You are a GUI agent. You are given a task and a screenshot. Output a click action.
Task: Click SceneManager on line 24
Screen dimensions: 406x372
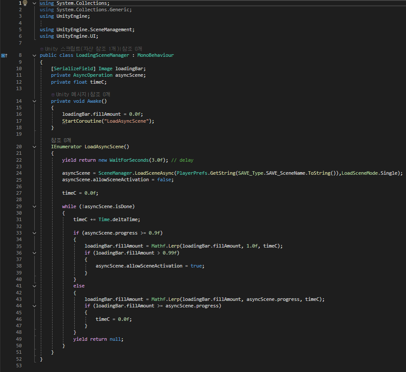(x=115, y=173)
